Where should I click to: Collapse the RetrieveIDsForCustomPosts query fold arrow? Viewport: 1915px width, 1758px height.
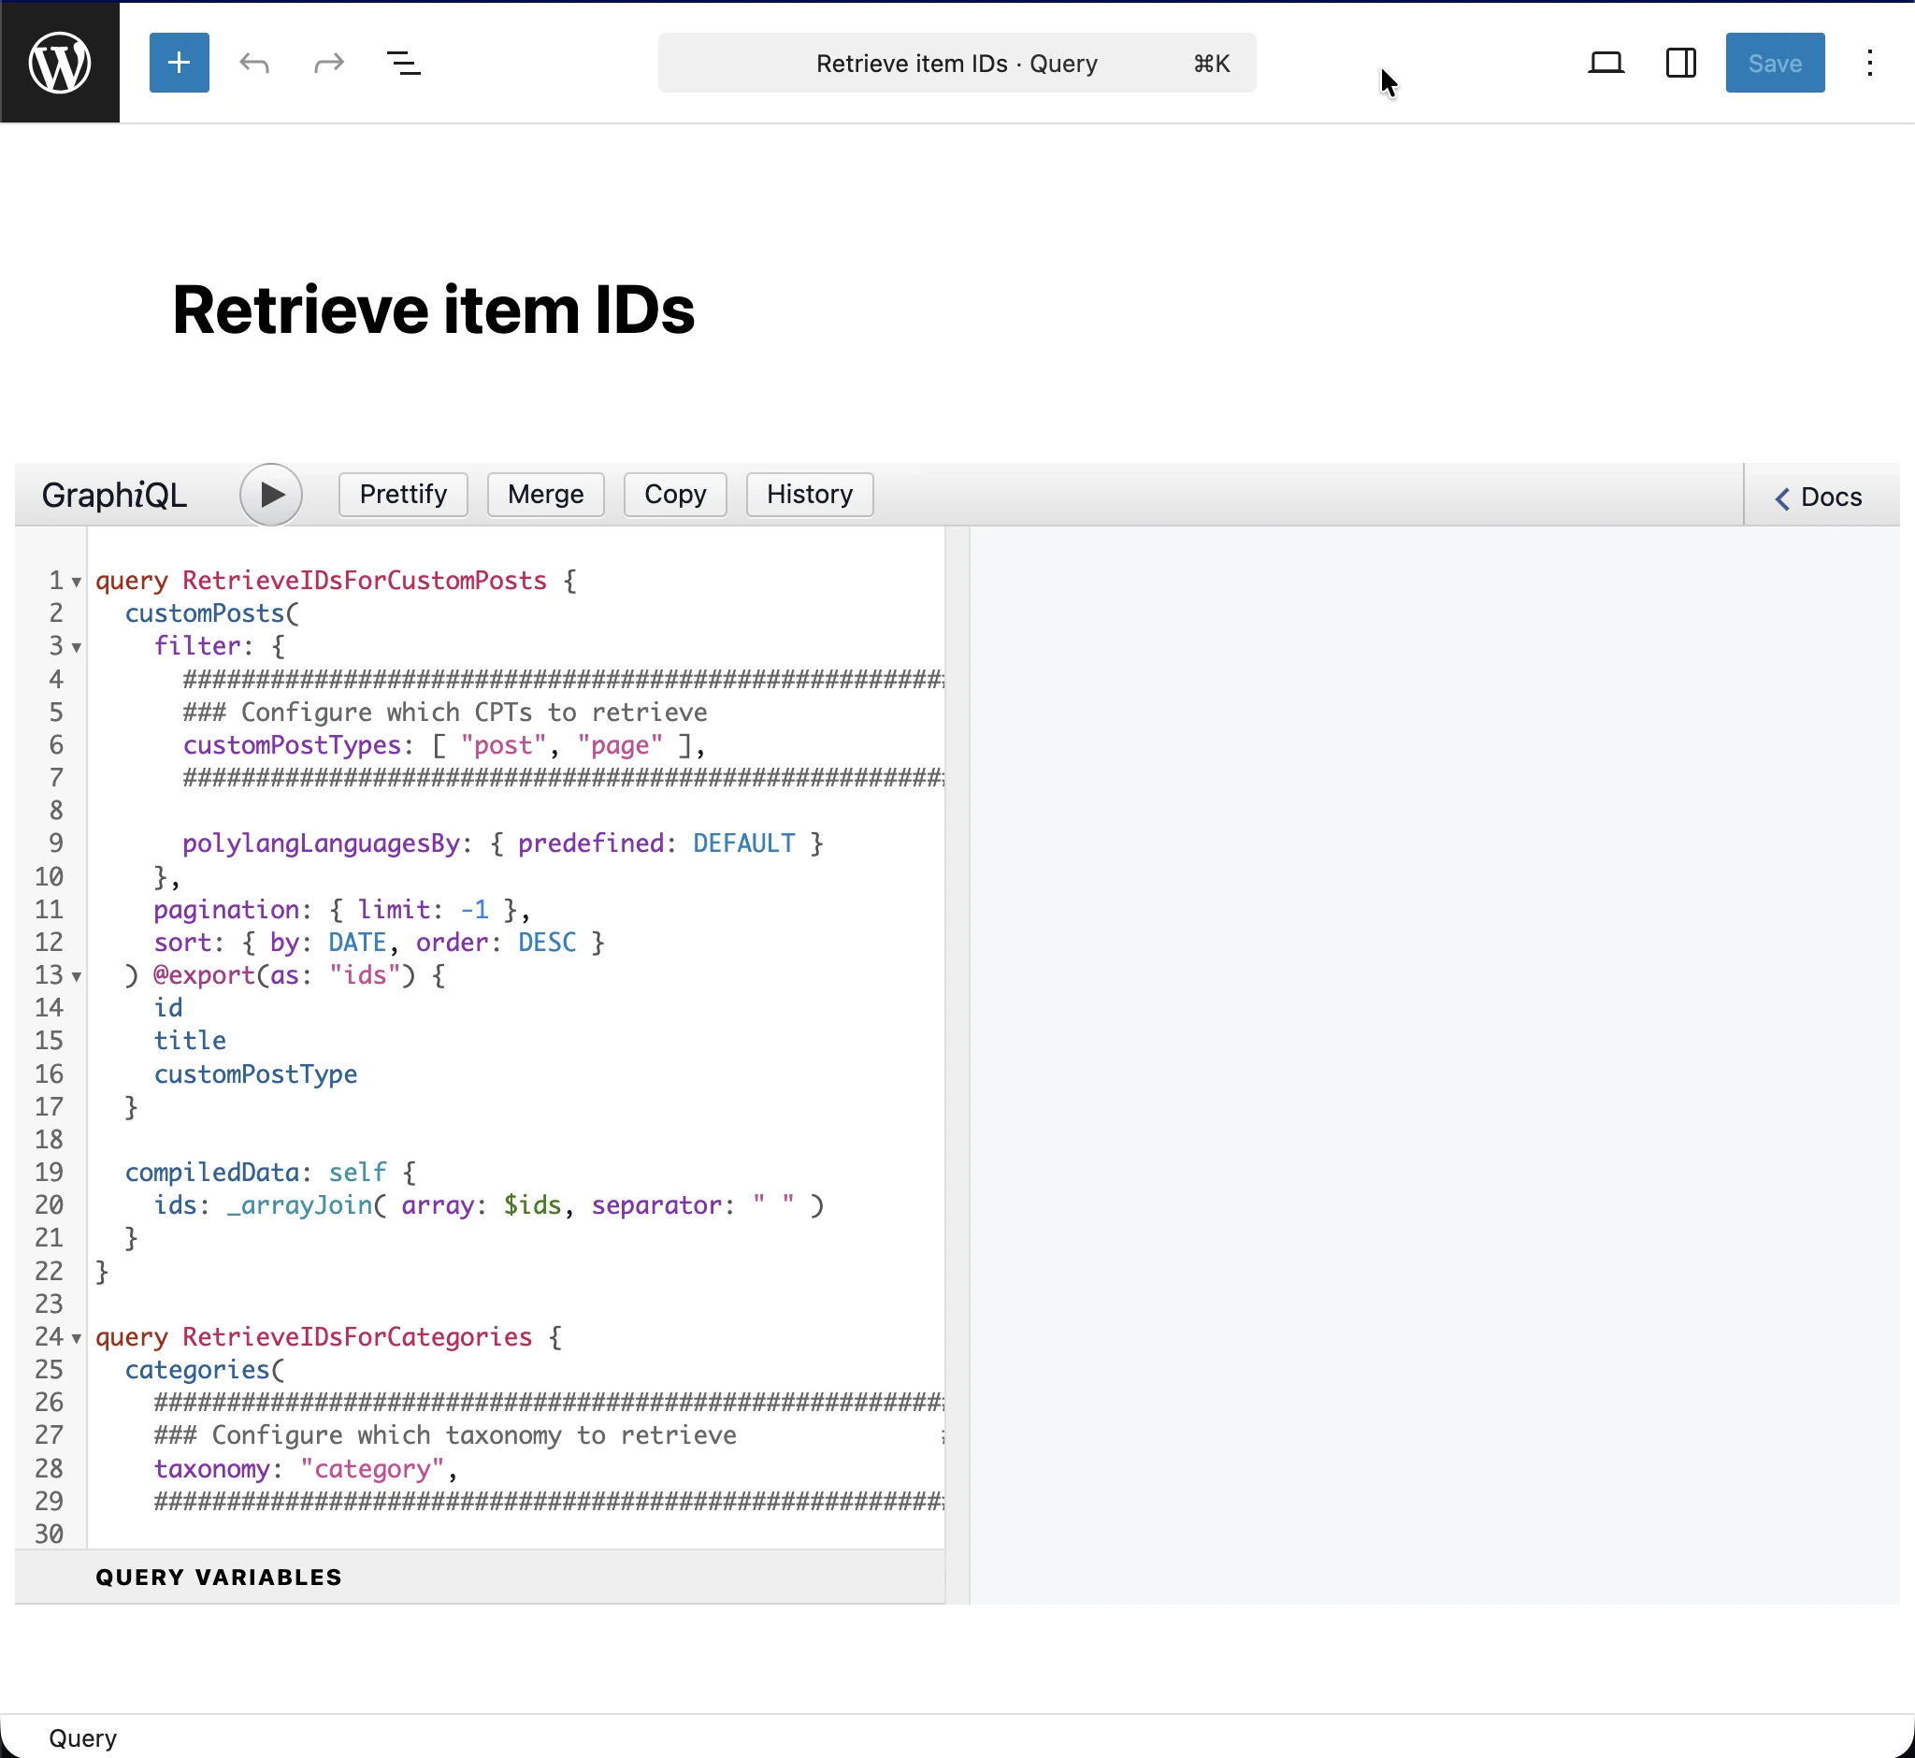pos(76,580)
